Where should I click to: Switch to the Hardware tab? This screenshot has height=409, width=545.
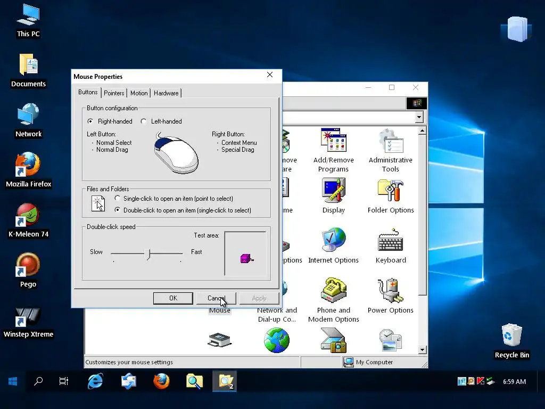pos(166,93)
